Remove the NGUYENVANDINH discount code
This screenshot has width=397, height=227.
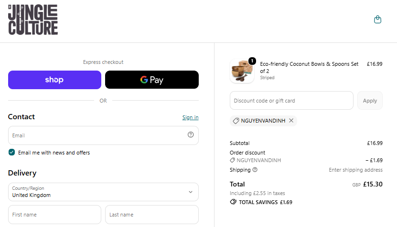tap(291, 121)
